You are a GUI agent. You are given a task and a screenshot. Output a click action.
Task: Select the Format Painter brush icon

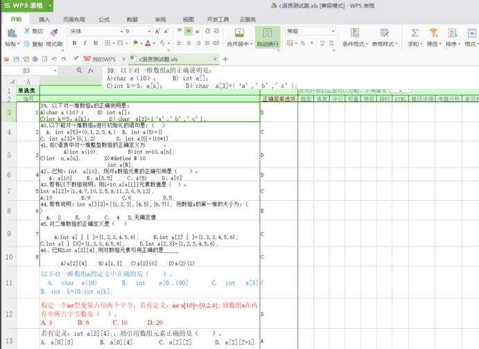pos(54,33)
